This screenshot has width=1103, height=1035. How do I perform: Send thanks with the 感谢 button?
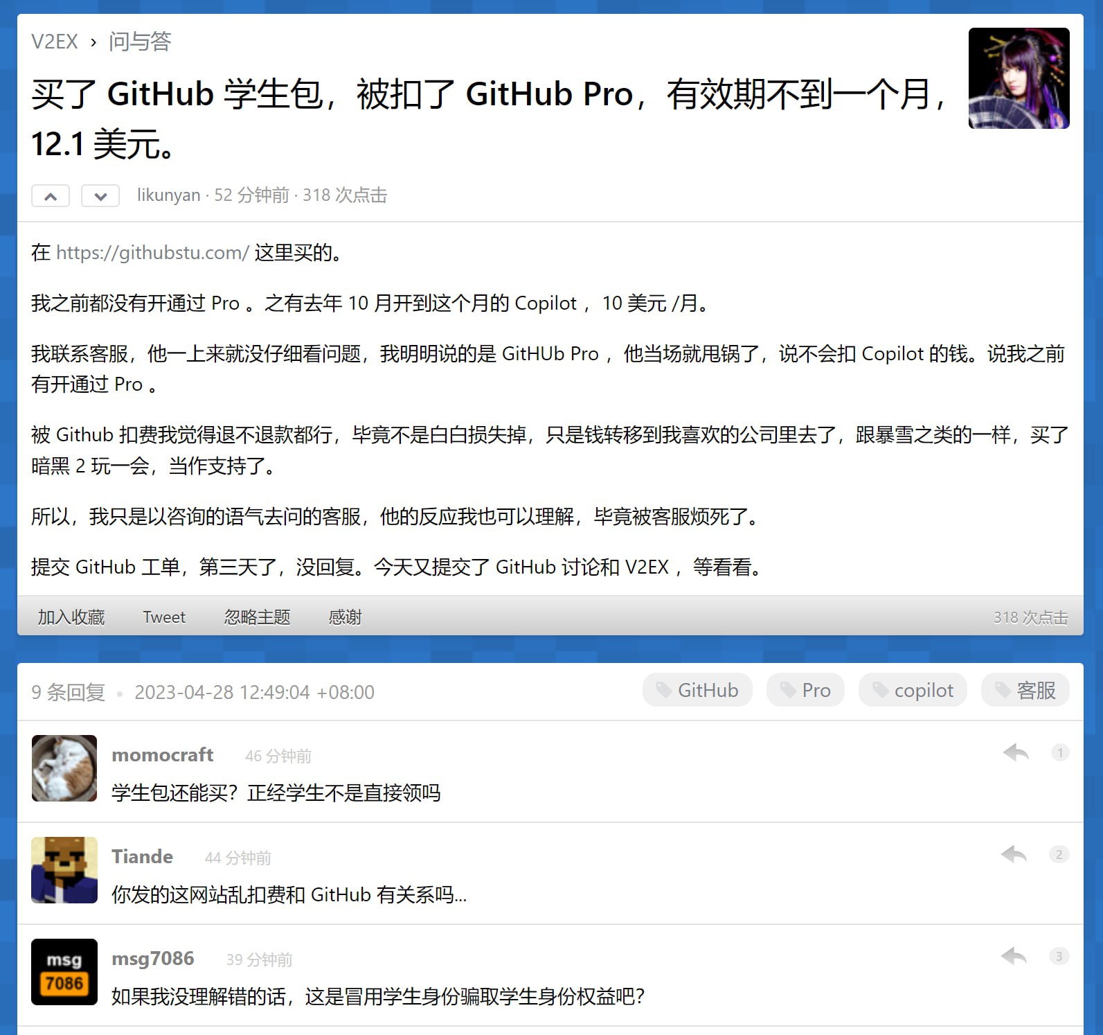[345, 617]
